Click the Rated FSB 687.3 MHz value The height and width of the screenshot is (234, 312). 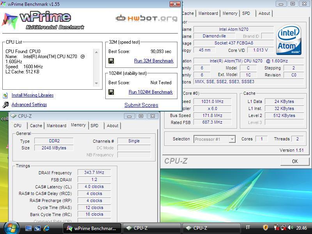tap(212, 122)
